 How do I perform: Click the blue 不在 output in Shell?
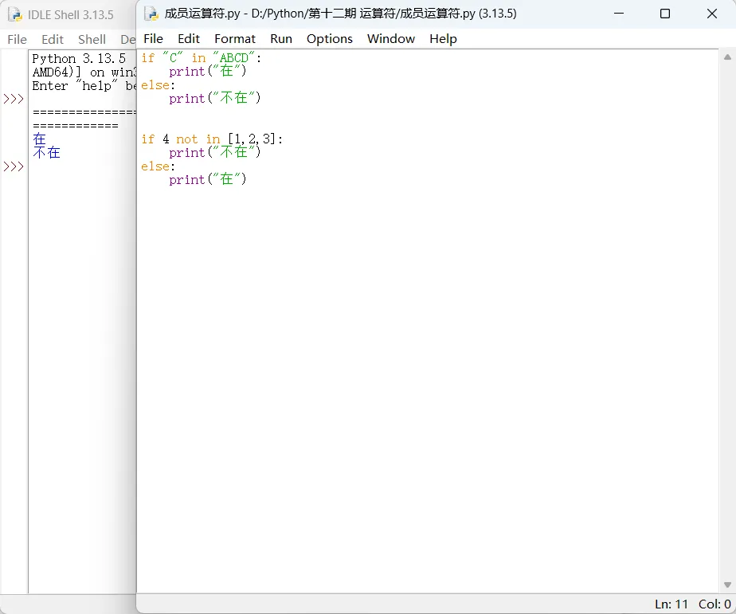coord(46,153)
